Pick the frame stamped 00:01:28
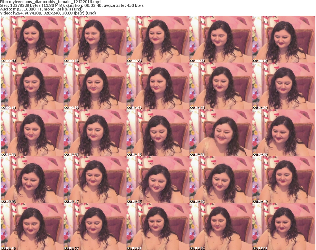Image resolution: width=316 pixels, height=250 pixels. 32,133
